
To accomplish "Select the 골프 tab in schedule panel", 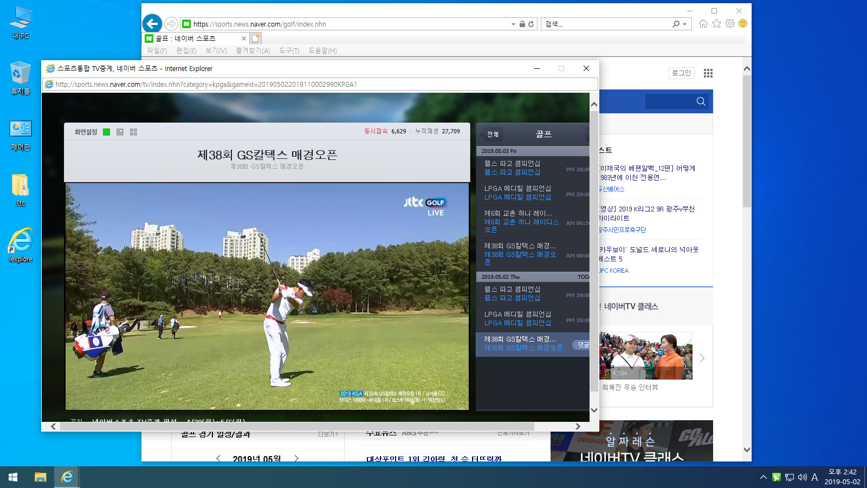I will [x=544, y=134].
